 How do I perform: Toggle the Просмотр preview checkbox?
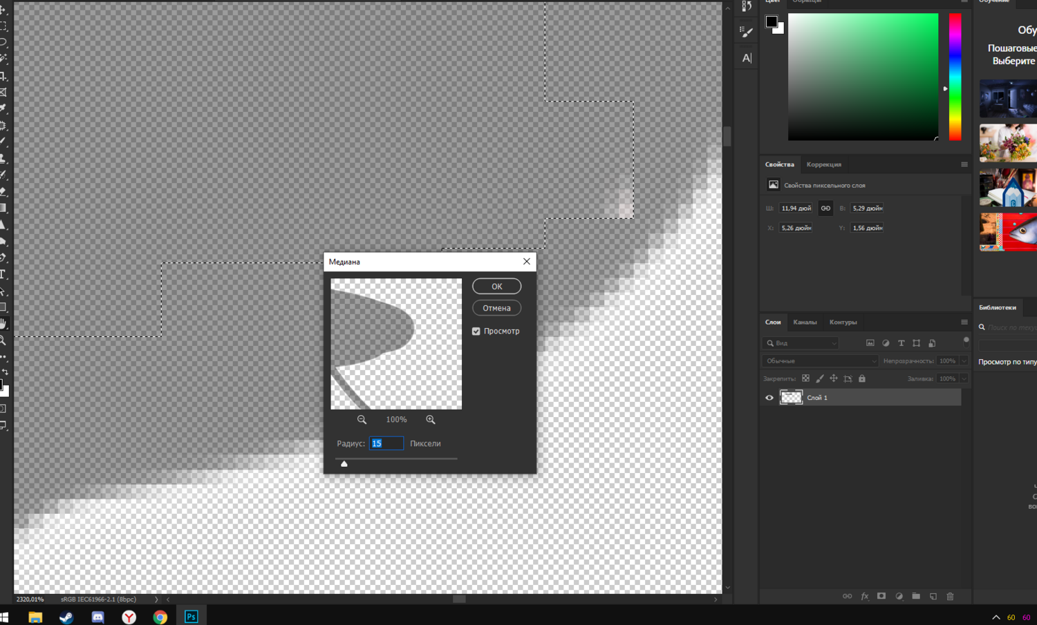[476, 331]
